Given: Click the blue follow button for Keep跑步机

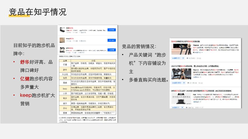Looking at the screenshot, I should point(112,40).
